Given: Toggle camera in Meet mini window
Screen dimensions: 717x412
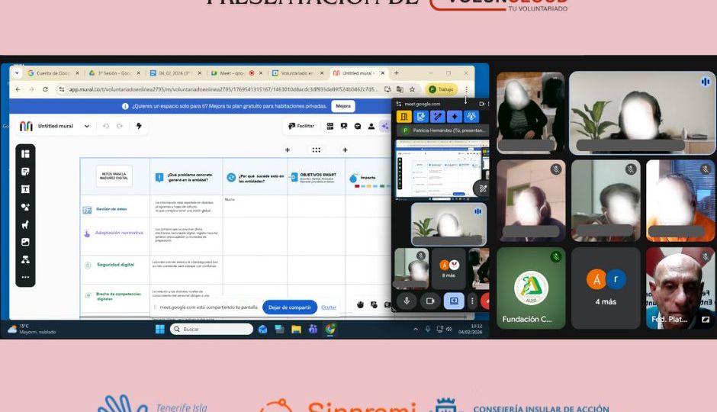Looking at the screenshot, I should (430, 301).
